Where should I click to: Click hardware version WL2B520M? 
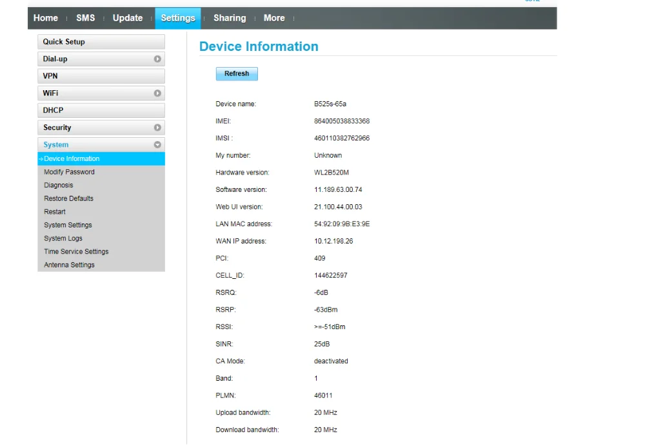point(332,173)
